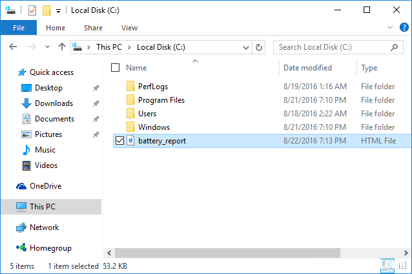Open the File menu
Image resolution: width=412 pixels, height=274 pixels.
pyautogui.click(x=19, y=28)
